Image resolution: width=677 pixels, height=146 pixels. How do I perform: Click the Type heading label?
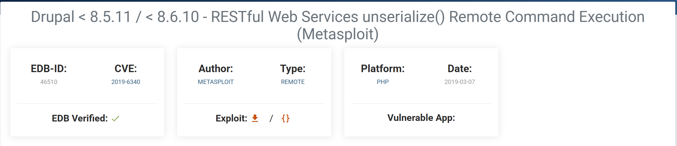pos(293,69)
